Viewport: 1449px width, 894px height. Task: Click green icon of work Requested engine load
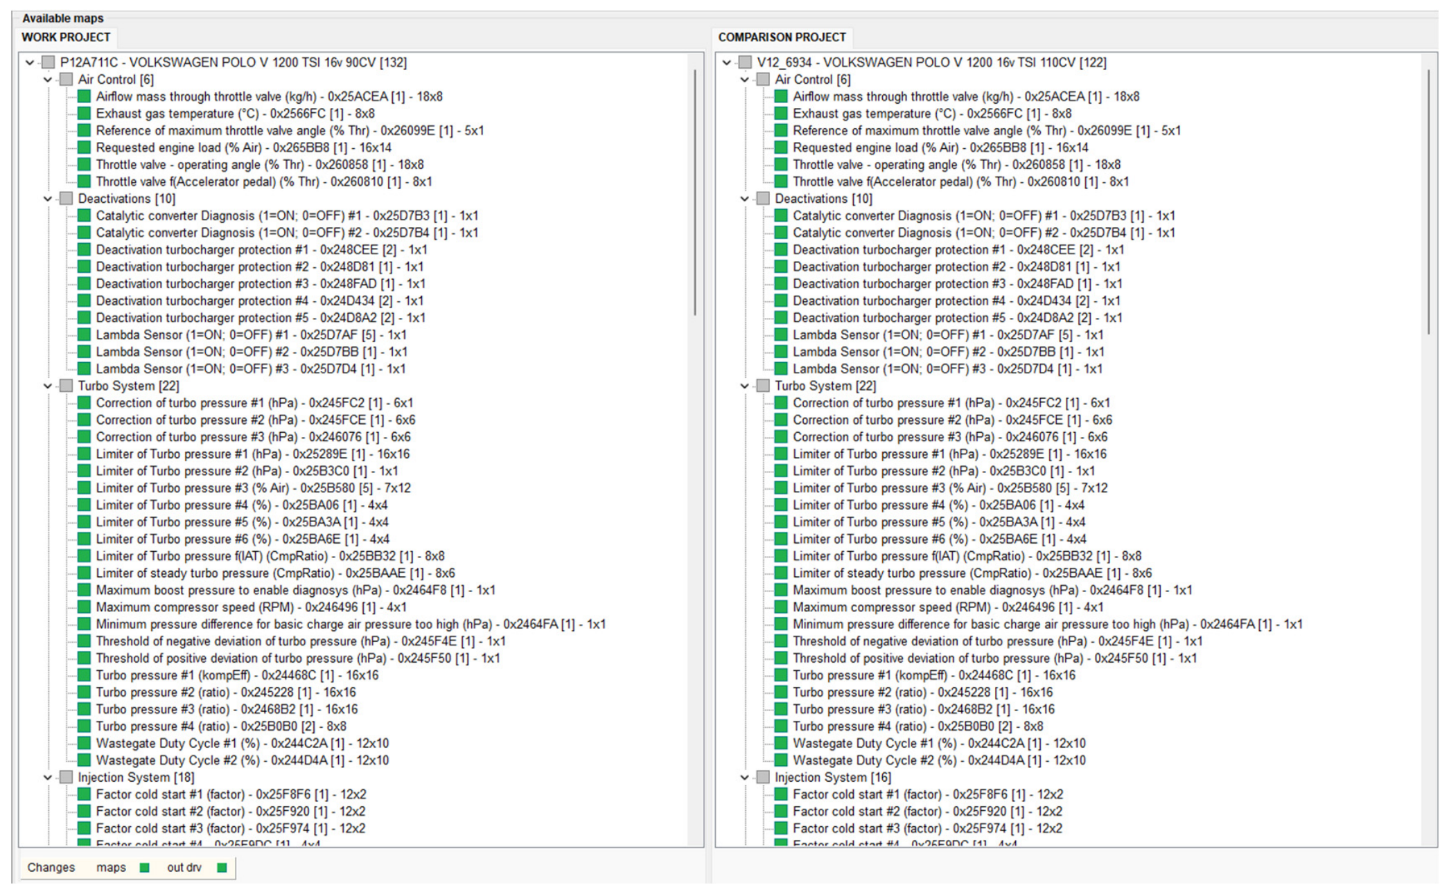tap(84, 147)
